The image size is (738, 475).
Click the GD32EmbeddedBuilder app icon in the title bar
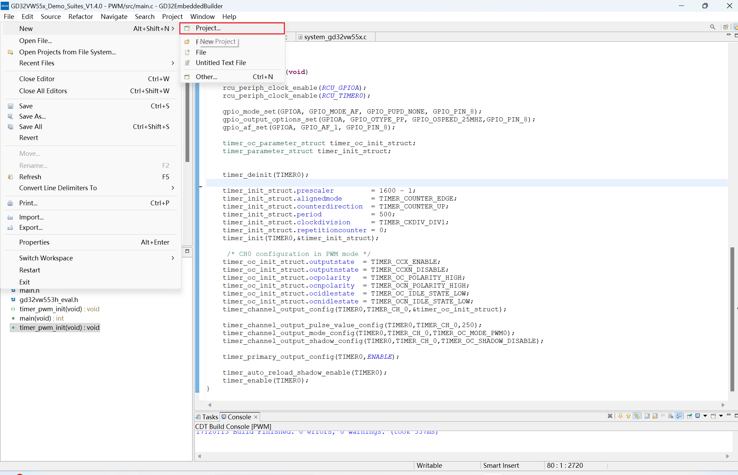[x=5, y=6]
